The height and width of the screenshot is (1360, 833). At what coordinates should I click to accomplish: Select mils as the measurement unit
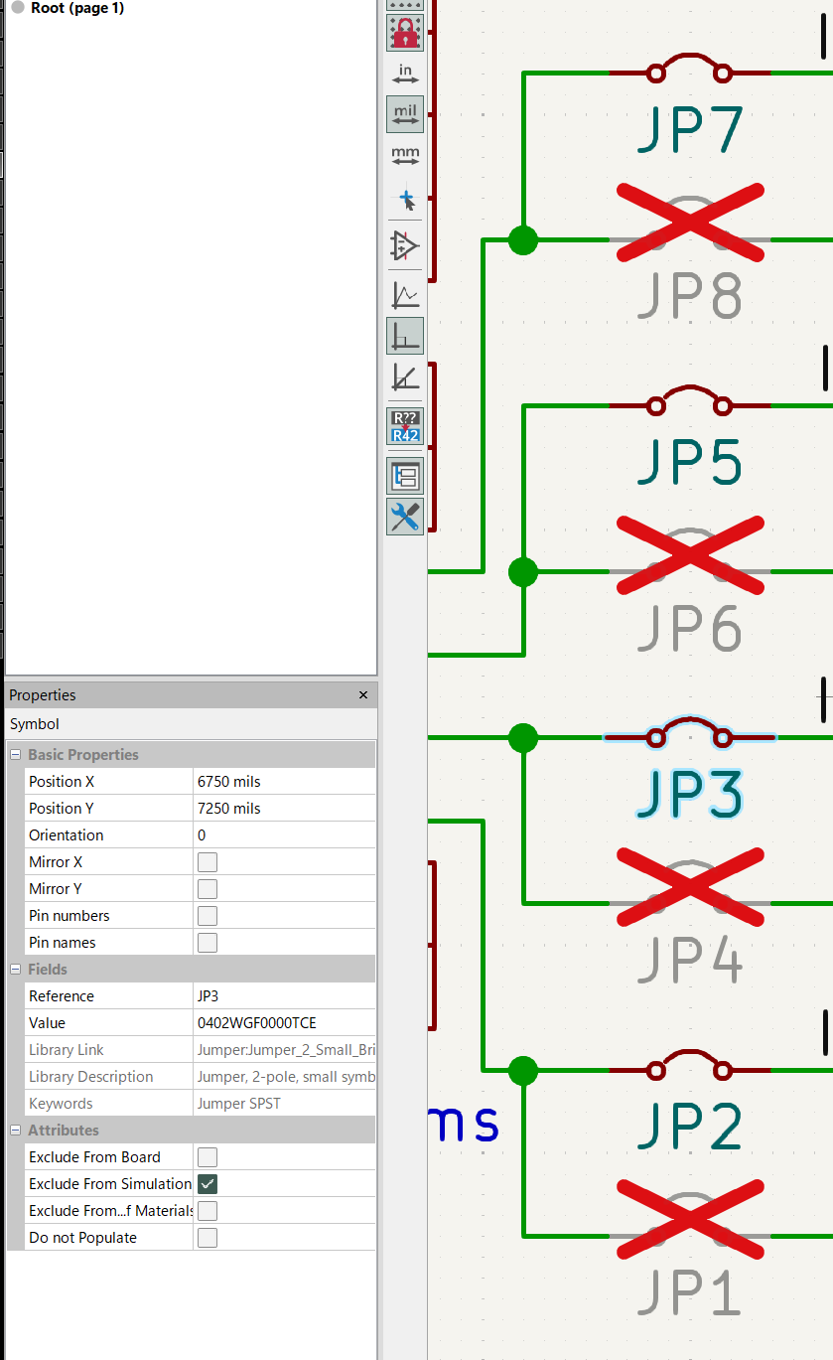404,114
